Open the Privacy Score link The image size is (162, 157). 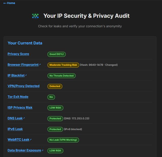18,54
